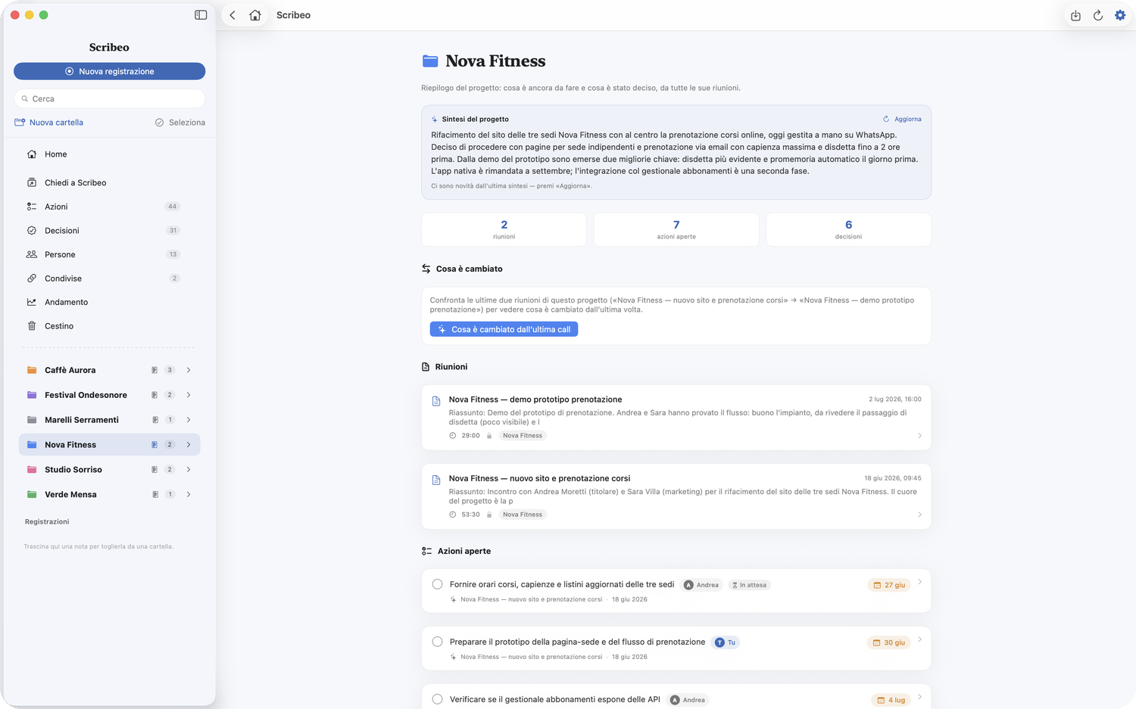Go to Andamento in sidebar

[x=109, y=302]
